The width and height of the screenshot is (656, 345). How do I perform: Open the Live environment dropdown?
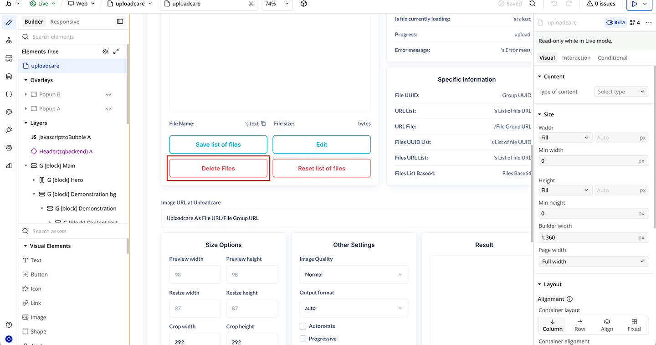tap(43, 4)
